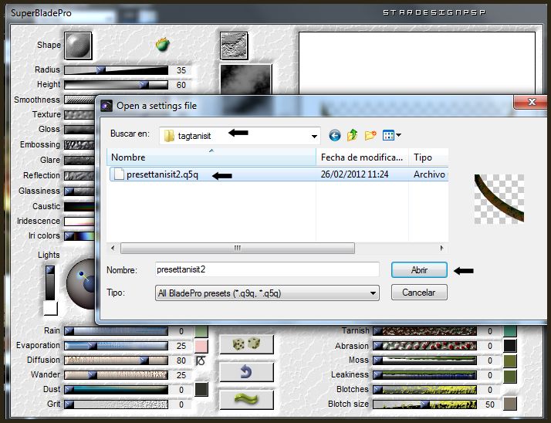
Task: Sort by Tipo column header
Action: click(x=429, y=157)
